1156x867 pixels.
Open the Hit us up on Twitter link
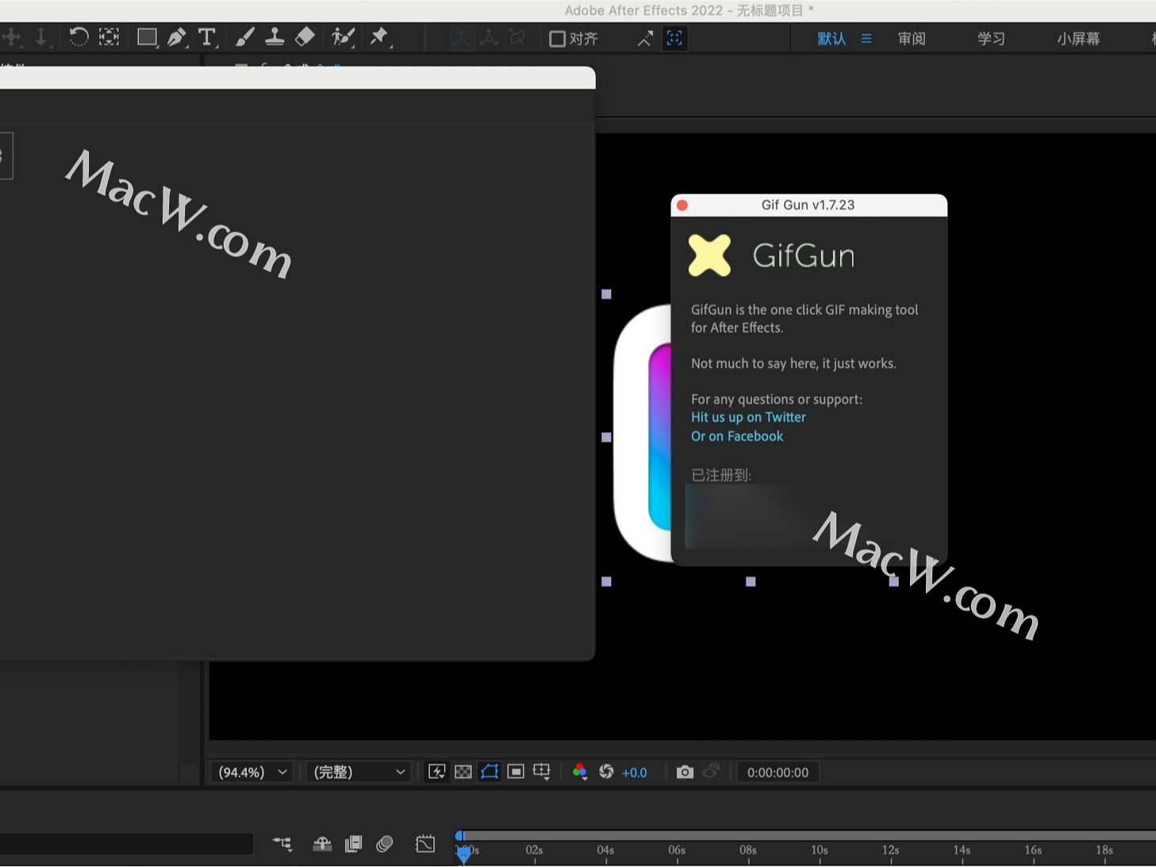click(747, 416)
